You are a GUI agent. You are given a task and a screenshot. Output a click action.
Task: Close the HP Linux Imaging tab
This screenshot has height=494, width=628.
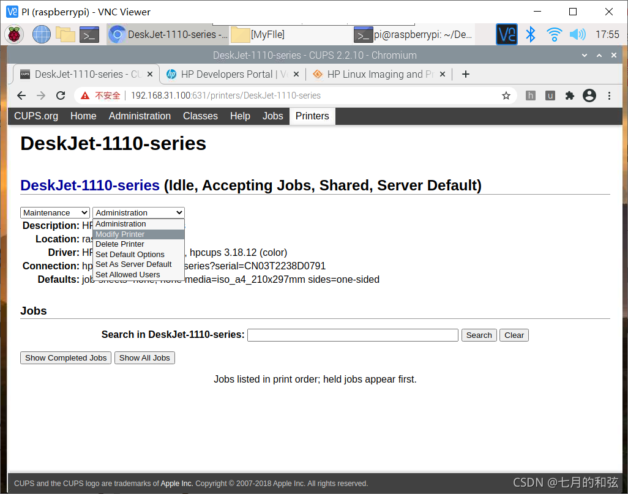tap(442, 74)
